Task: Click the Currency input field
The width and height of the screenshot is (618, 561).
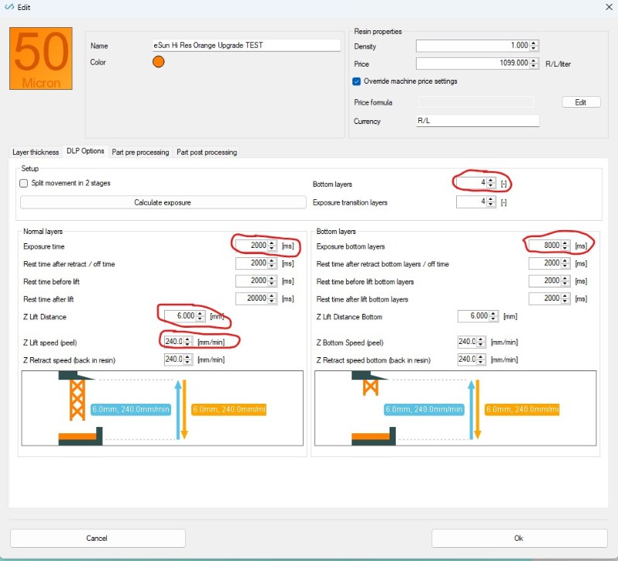Action: 477,121
